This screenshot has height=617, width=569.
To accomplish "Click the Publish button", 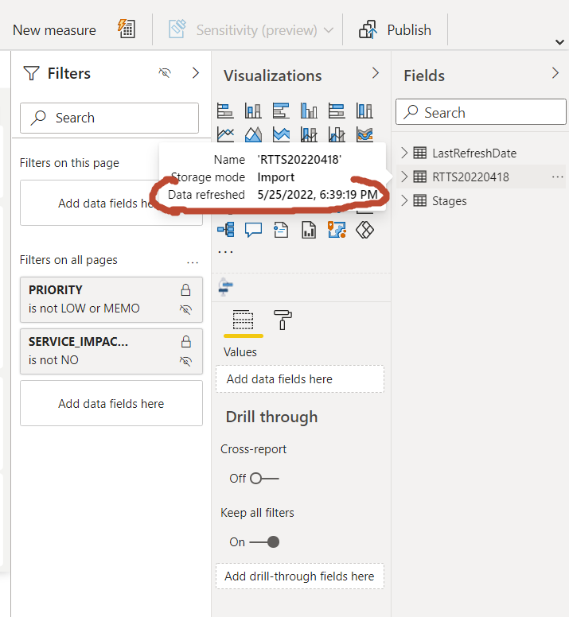I will (395, 30).
